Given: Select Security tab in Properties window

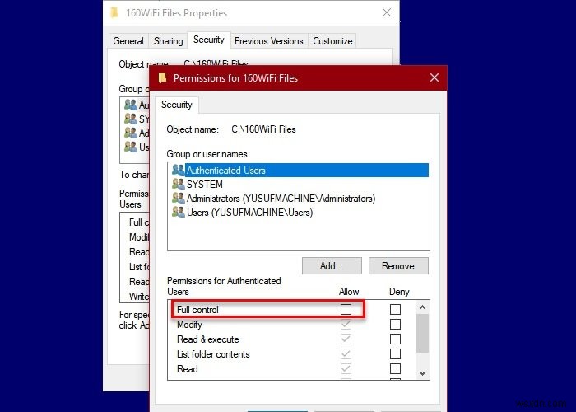Looking at the screenshot, I should [x=209, y=40].
